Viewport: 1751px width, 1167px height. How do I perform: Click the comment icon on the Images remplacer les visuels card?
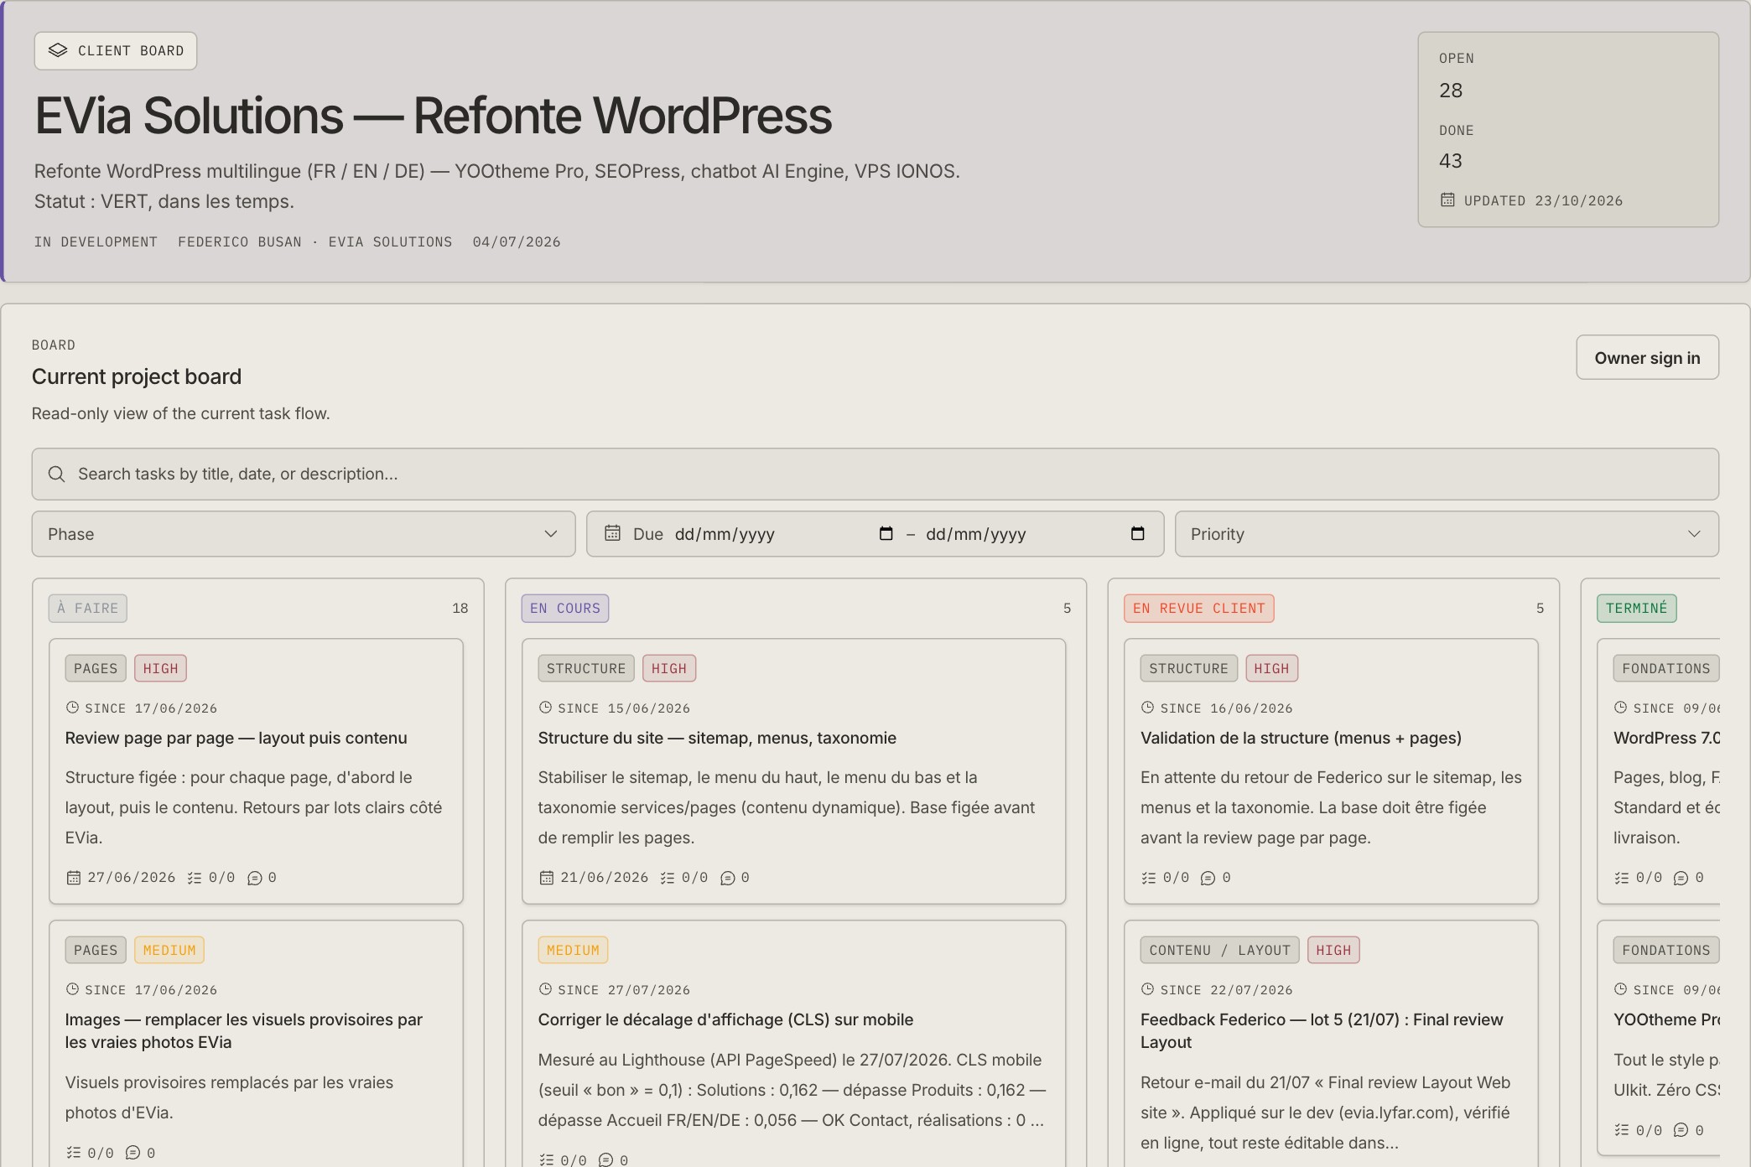click(132, 1153)
